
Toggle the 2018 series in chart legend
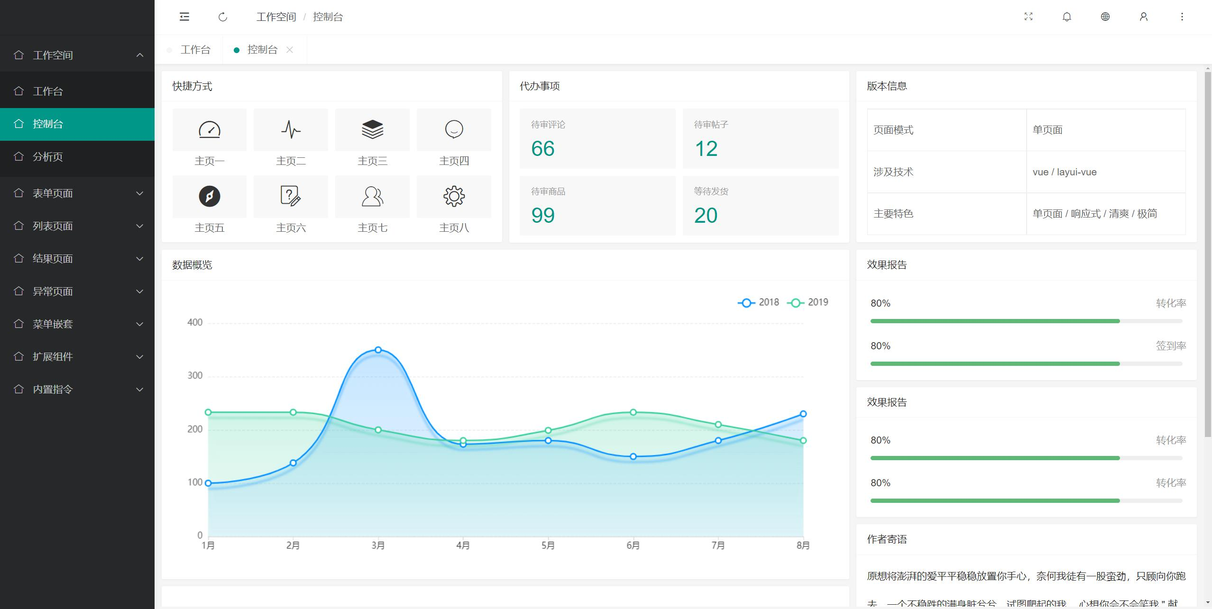click(x=758, y=302)
